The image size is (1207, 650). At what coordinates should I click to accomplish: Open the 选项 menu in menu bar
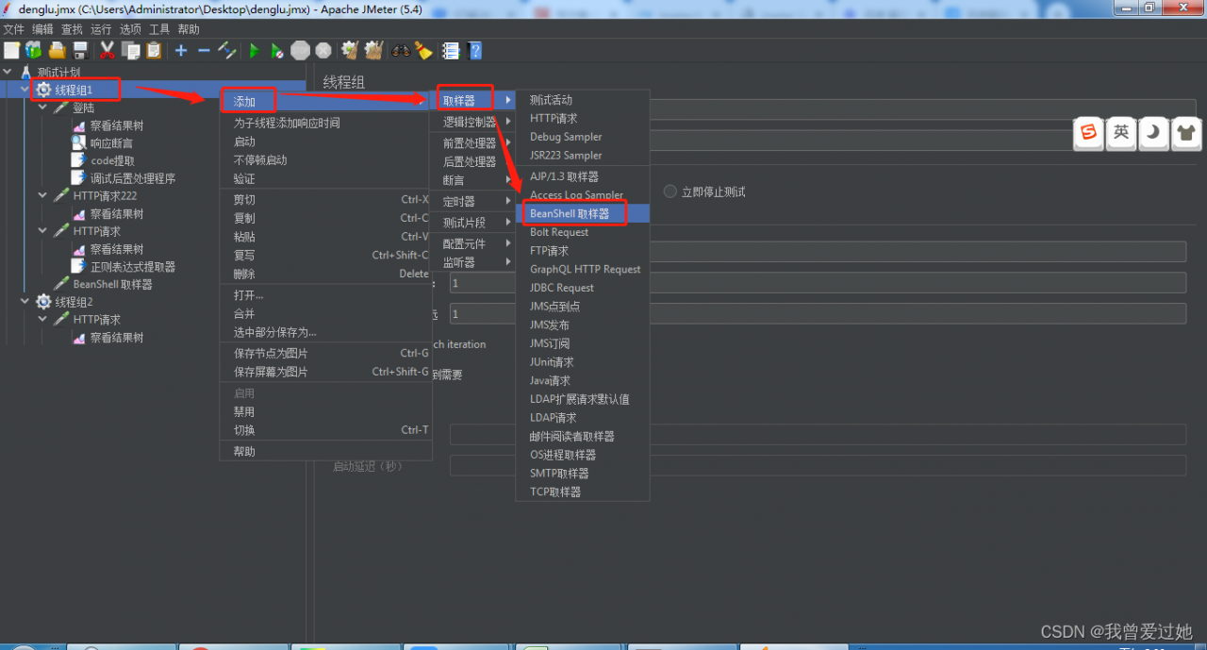click(x=130, y=29)
